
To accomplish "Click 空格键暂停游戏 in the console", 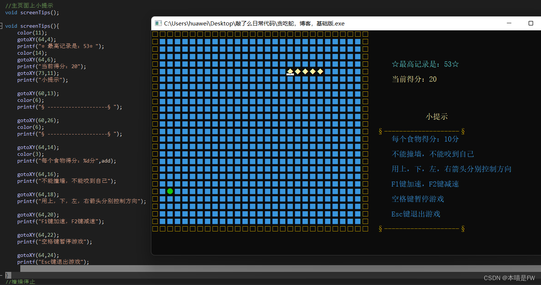I will pos(418,199).
